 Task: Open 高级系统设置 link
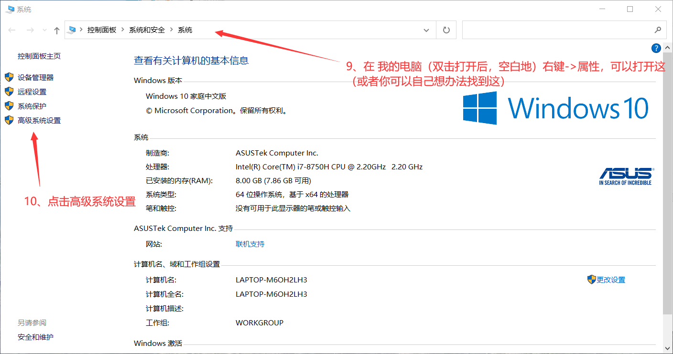click(39, 120)
